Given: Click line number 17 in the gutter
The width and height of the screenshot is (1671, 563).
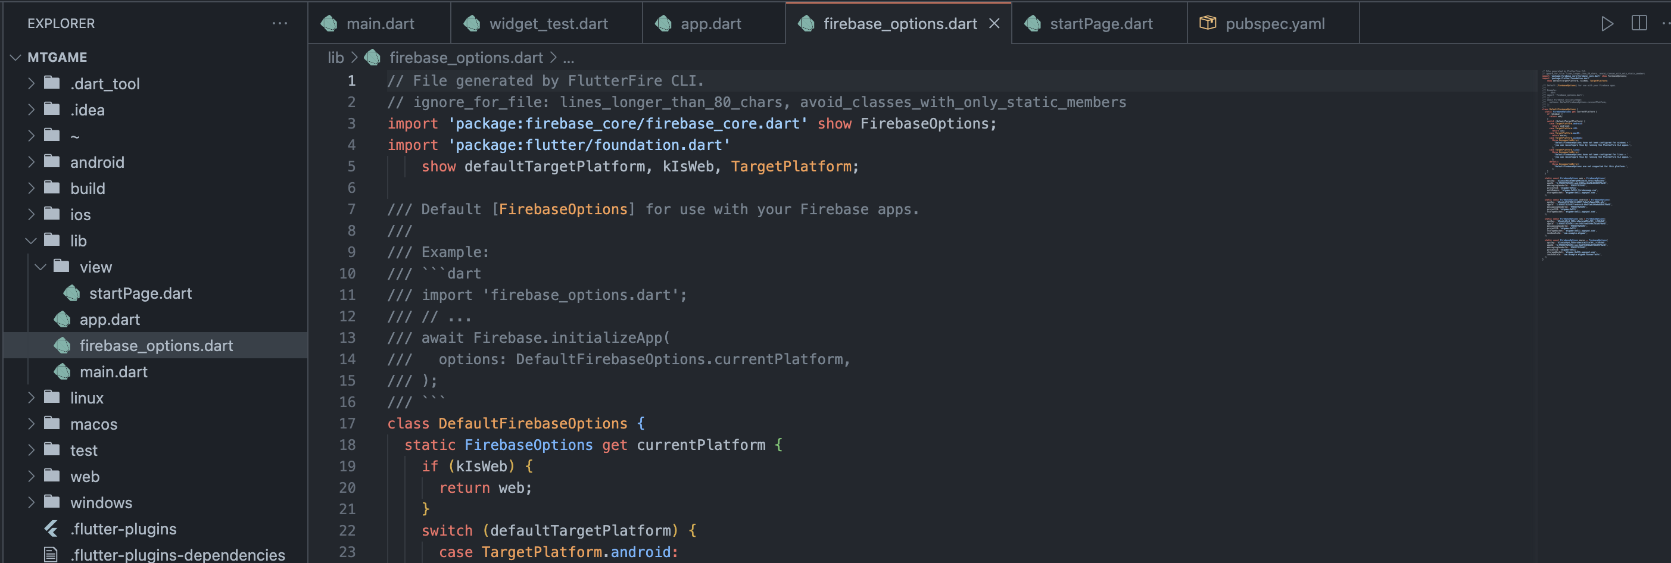Looking at the screenshot, I should (x=347, y=424).
